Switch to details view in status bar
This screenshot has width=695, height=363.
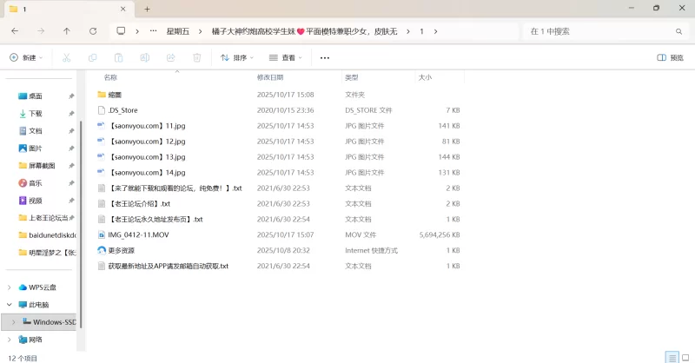pos(671,357)
